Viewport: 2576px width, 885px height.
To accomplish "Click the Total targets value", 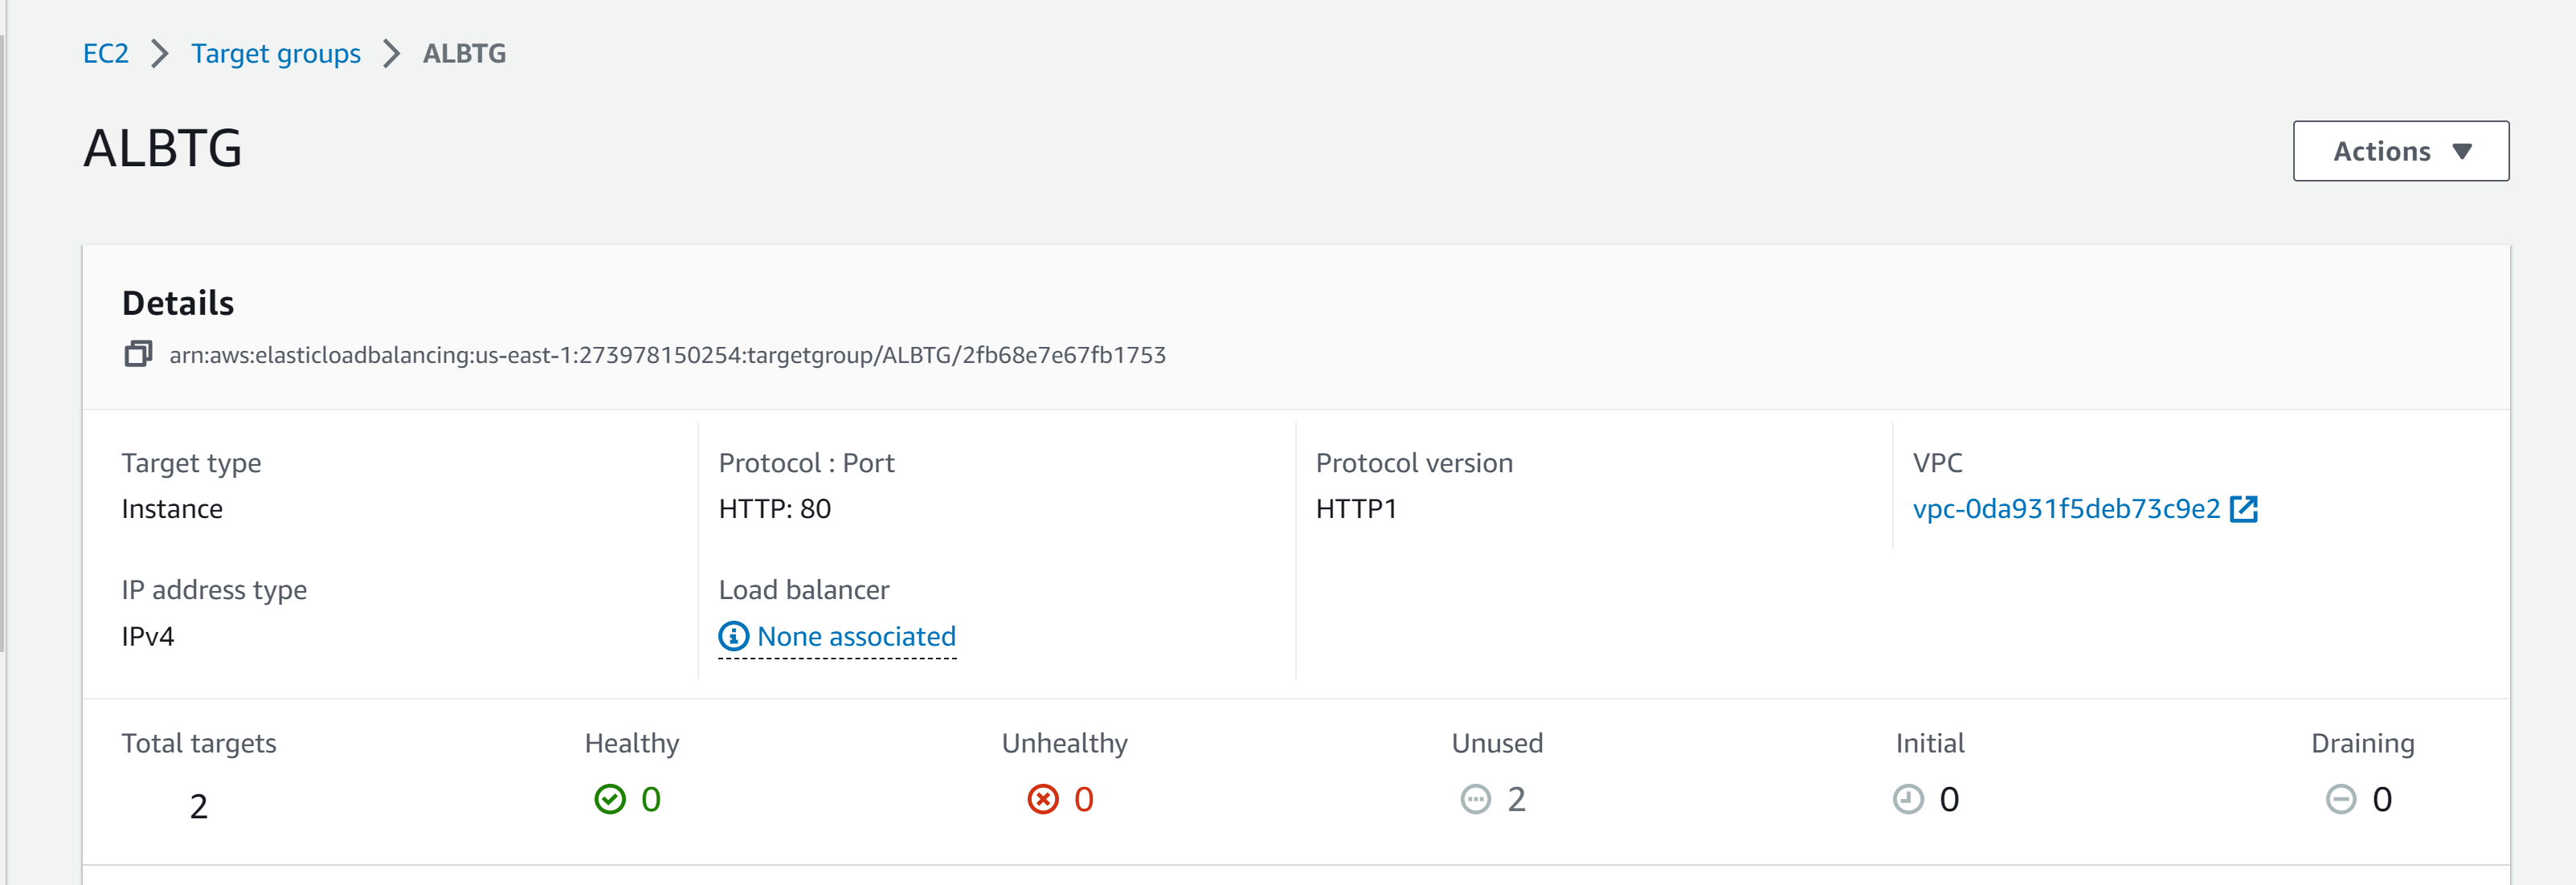I will (x=199, y=806).
